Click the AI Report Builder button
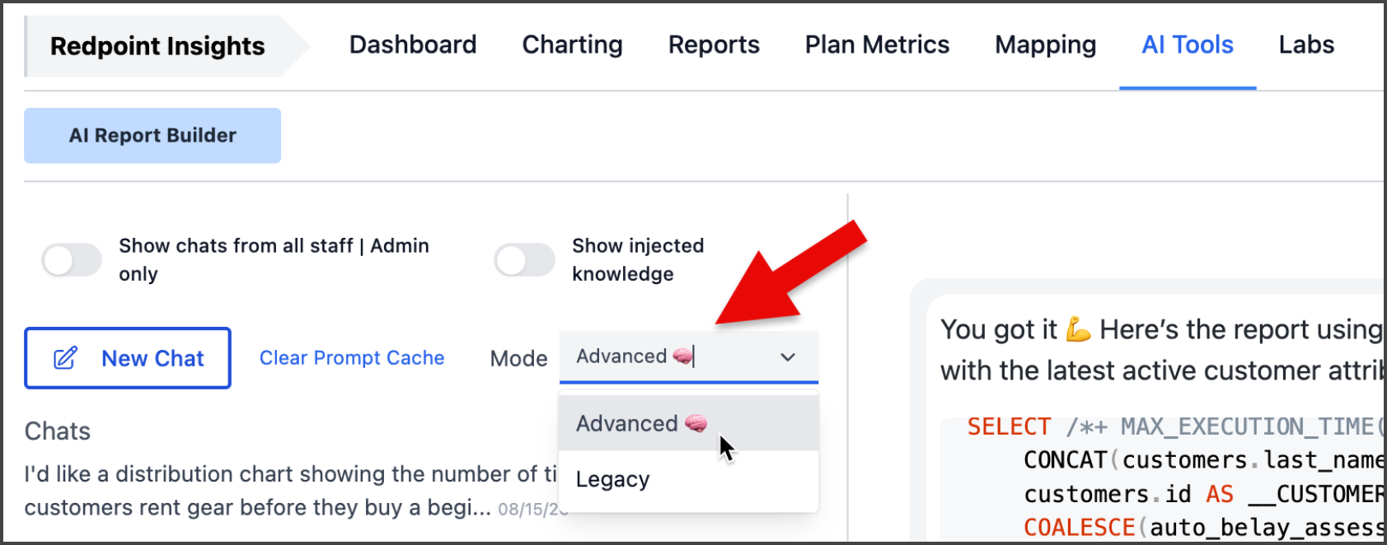Screen dimensions: 1387x545 [152, 135]
